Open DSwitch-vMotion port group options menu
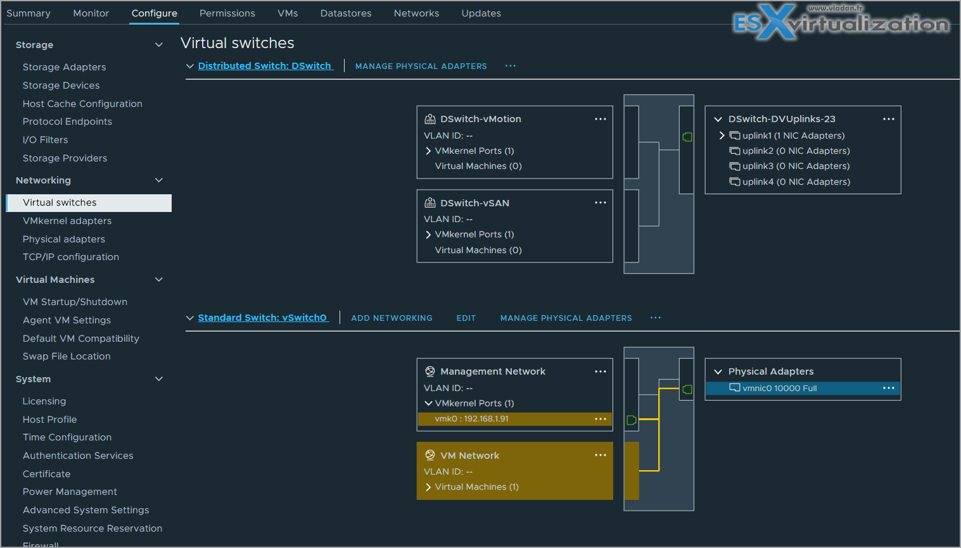The height and width of the screenshot is (548, 961). (x=601, y=119)
